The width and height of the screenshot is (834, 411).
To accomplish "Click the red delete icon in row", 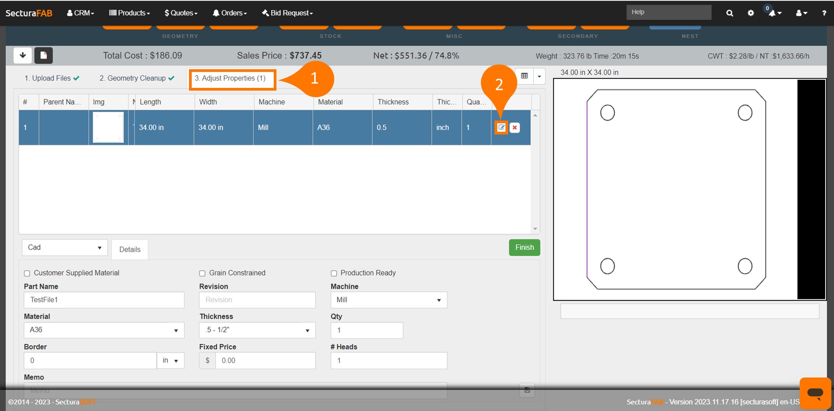I will point(515,128).
